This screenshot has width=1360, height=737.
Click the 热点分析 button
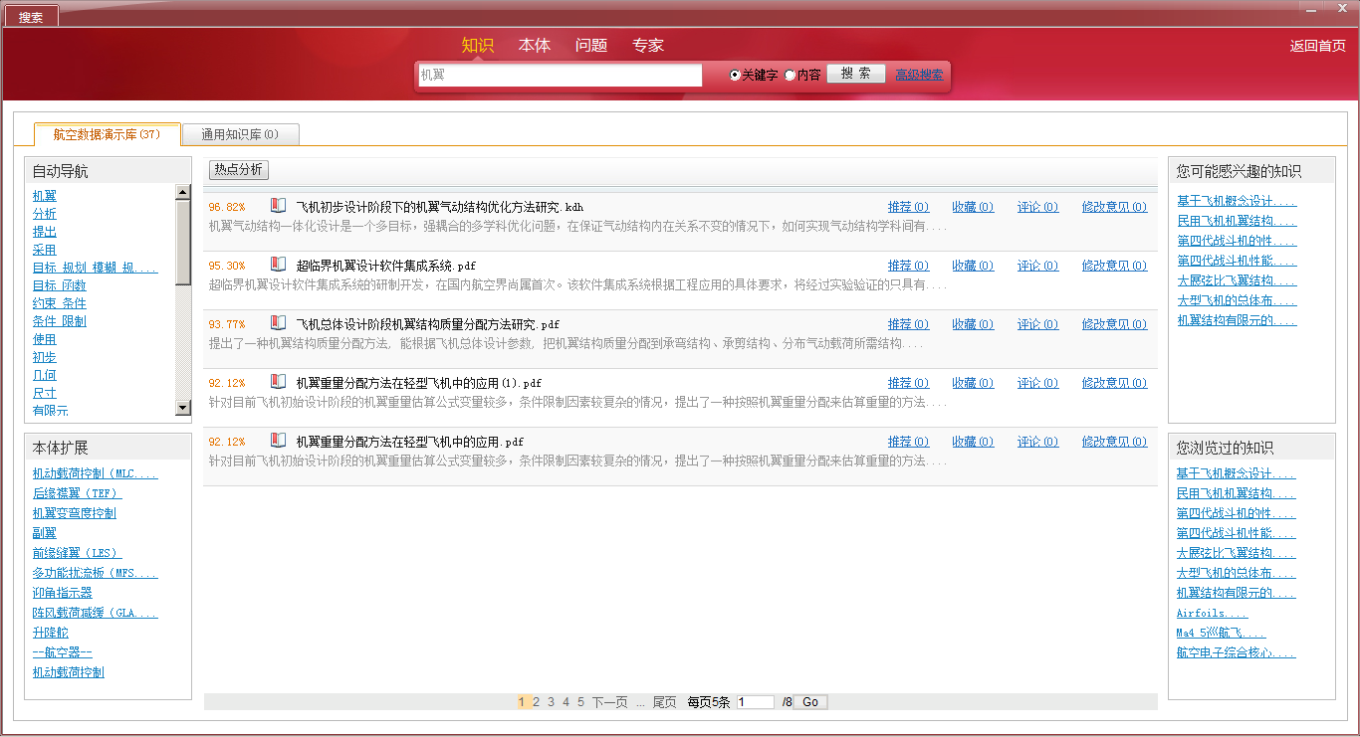[239, 169]
